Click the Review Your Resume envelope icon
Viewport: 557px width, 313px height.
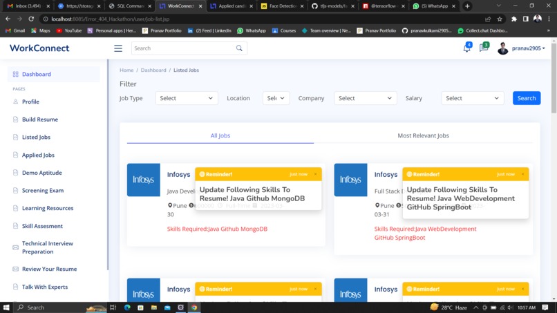[x=16, y=269]
